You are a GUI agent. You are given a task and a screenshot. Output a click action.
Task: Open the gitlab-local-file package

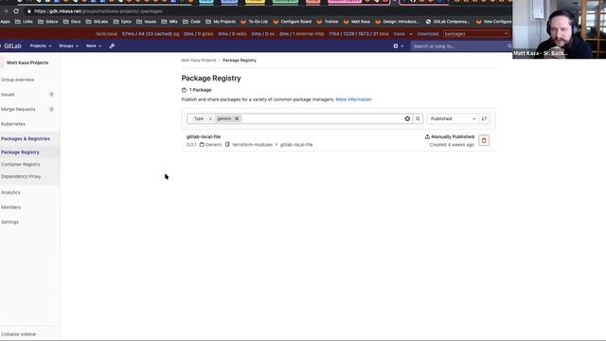point(204,136)
